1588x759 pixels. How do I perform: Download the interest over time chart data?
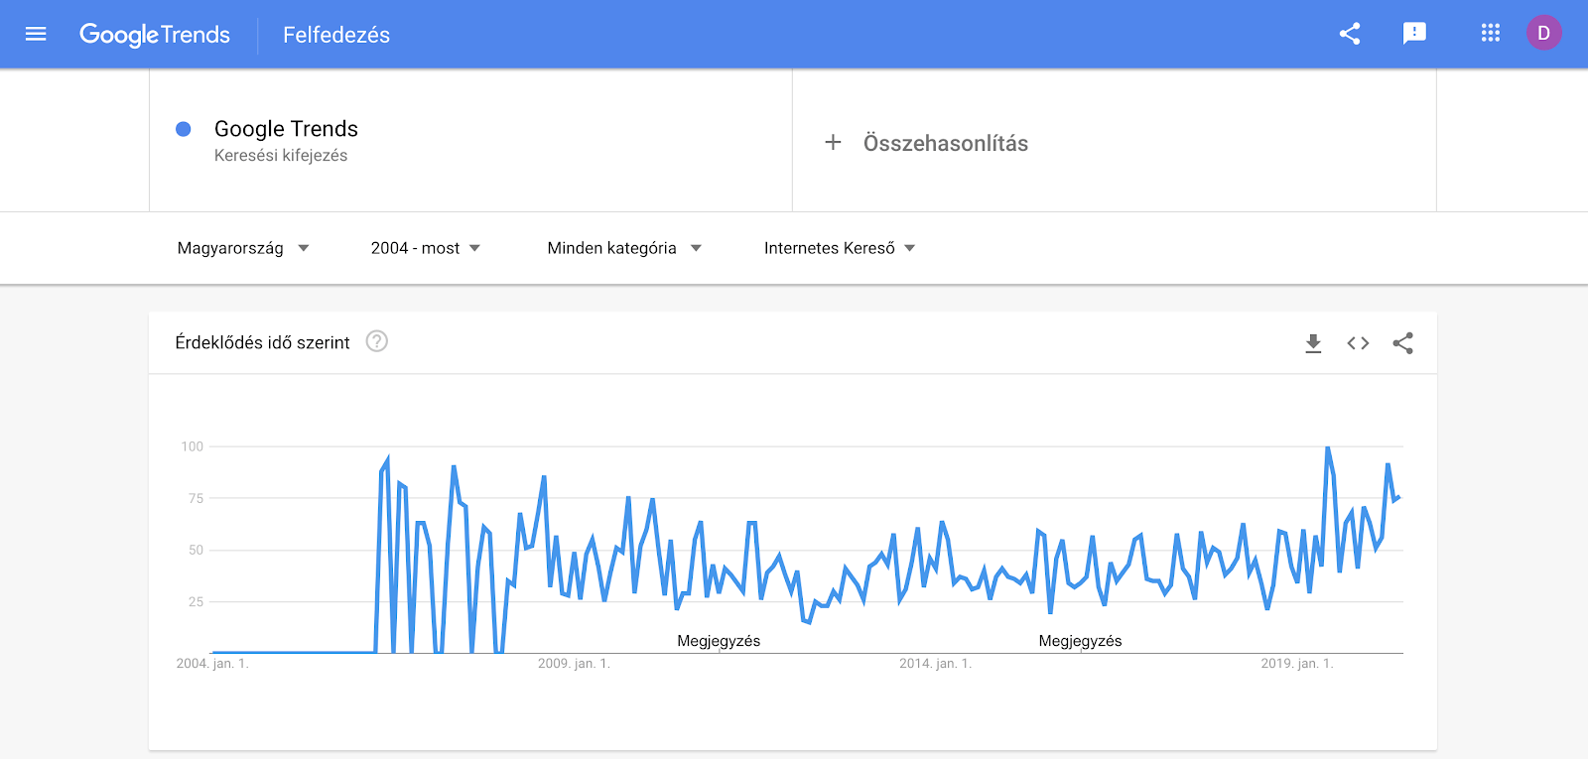(x=1313, y=343)
